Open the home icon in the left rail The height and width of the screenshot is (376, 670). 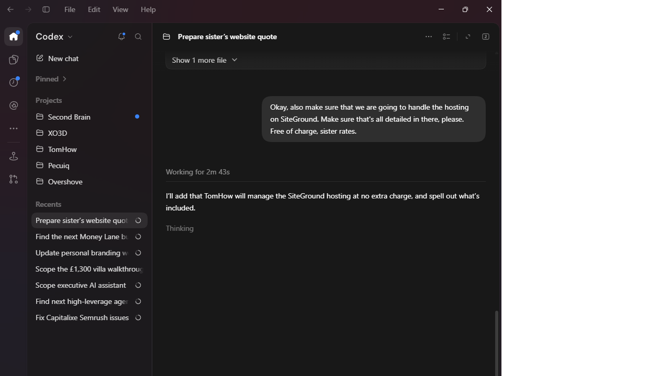(x=14, y=37)
